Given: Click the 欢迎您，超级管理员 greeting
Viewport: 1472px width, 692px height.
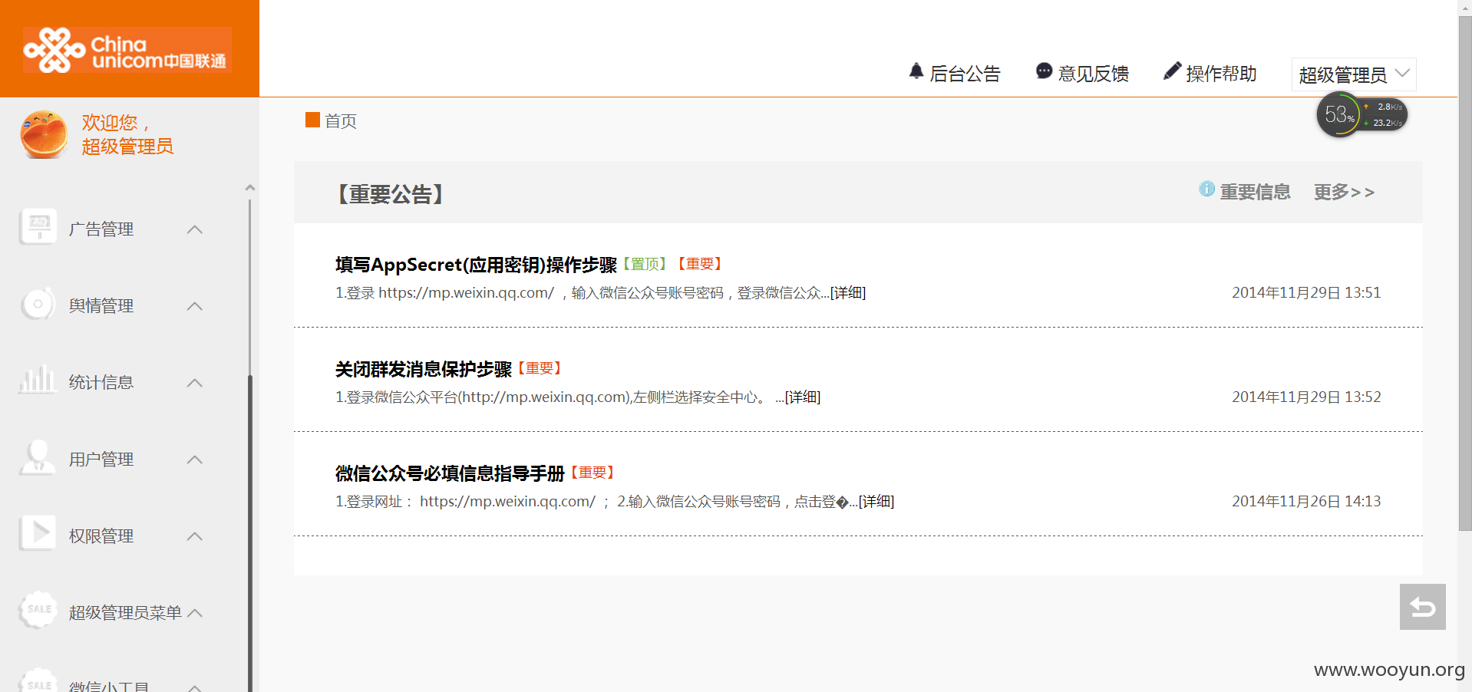Looking at the screenshot, I should pyautogui.click(x=127, y=134).
